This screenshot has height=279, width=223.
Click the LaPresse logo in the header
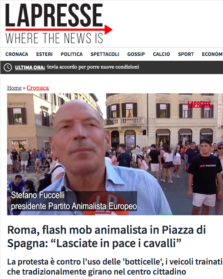click(59, 23)
